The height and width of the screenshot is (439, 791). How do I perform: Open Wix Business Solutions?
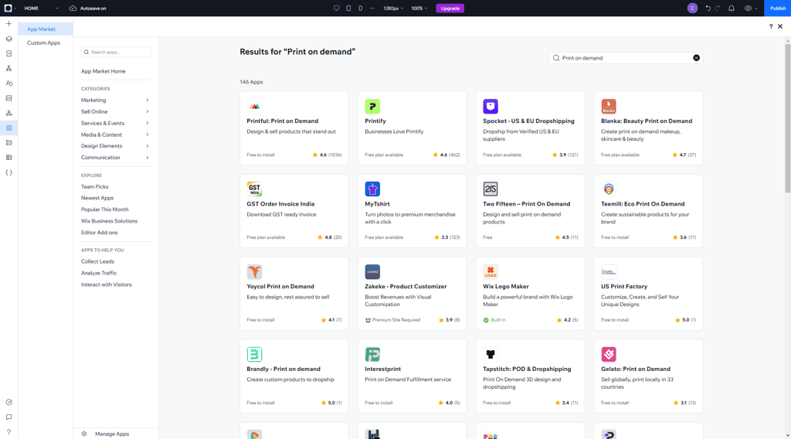click(110, 221)
